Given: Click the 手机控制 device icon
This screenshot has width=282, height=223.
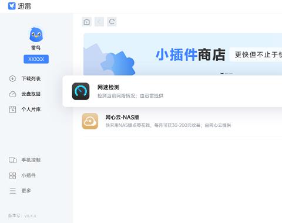Looking at the screenshot, I should (x=12, y=160).
